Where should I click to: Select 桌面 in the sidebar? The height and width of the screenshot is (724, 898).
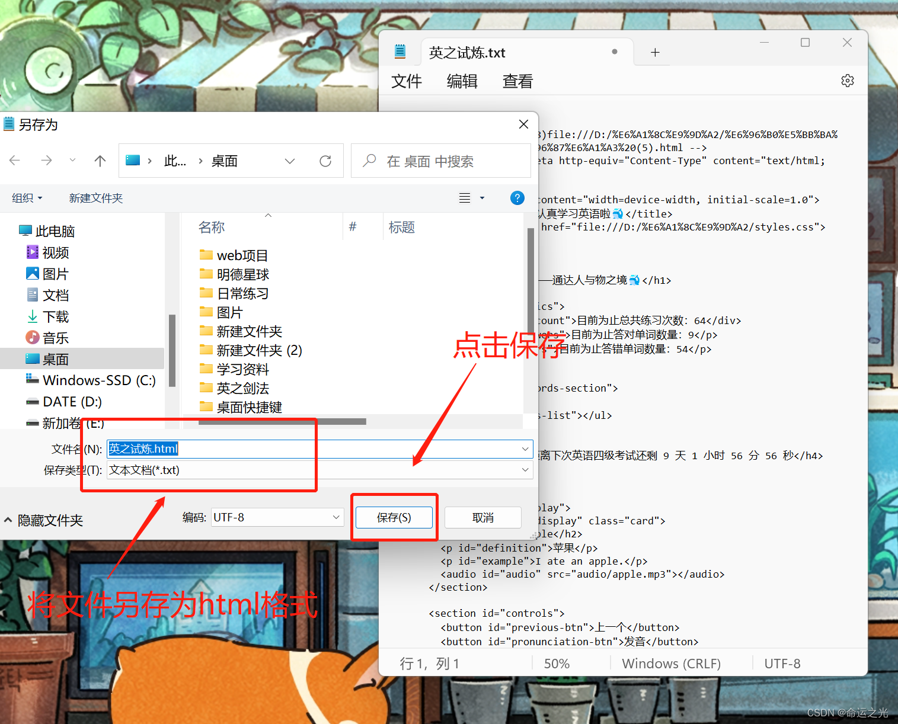[x=56, y=358]
